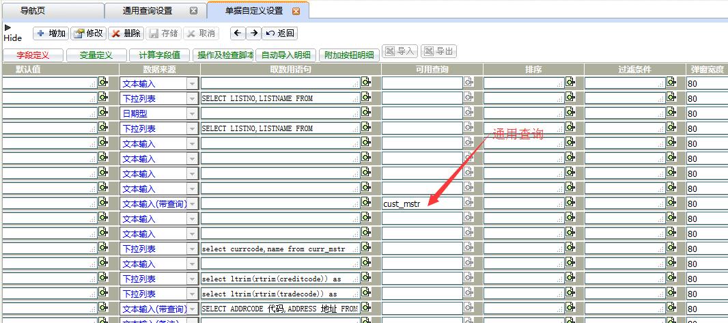The image size is (728, 323).
Task: Go to next record with right arrow
Action: 253,33
